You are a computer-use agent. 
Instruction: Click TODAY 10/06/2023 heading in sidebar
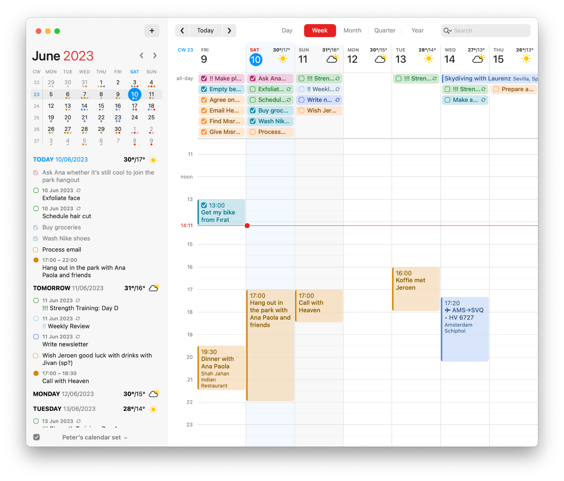61,160
